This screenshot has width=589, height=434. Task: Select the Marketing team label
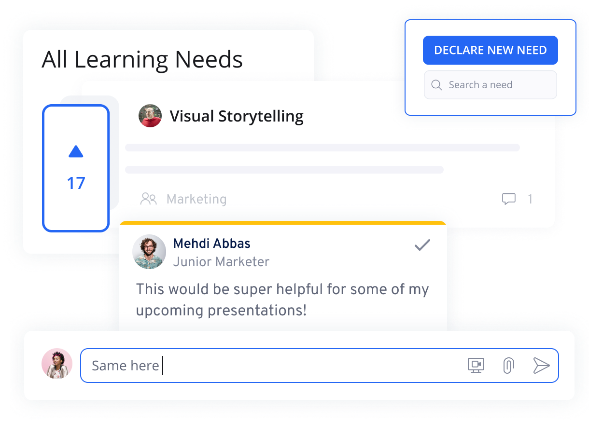tap(196, 199)
